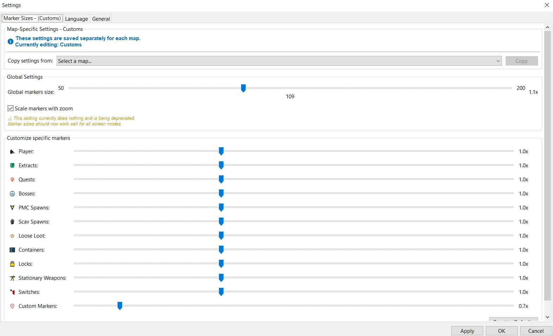Toggle Scale markers with zoom checkbox
The image size is (553, 336).
point(11,108)
